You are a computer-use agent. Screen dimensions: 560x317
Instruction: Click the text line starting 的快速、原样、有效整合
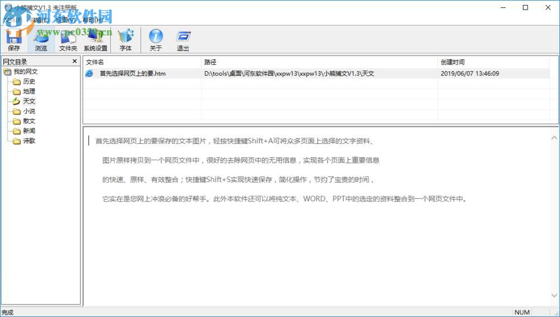click(238, 179)
